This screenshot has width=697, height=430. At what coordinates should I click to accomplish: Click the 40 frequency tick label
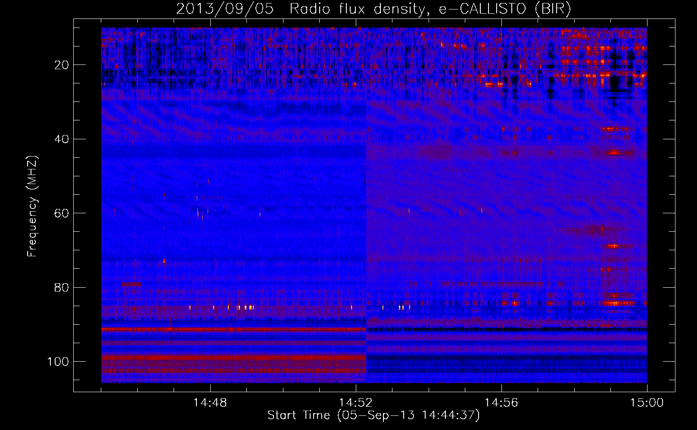click(x=62, y=139)
